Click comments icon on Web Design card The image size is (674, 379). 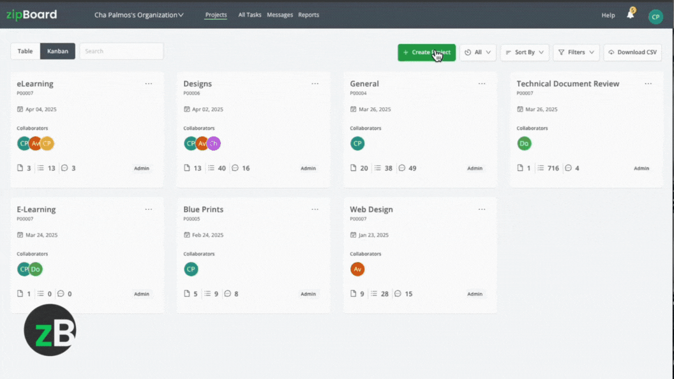point(398,294)
